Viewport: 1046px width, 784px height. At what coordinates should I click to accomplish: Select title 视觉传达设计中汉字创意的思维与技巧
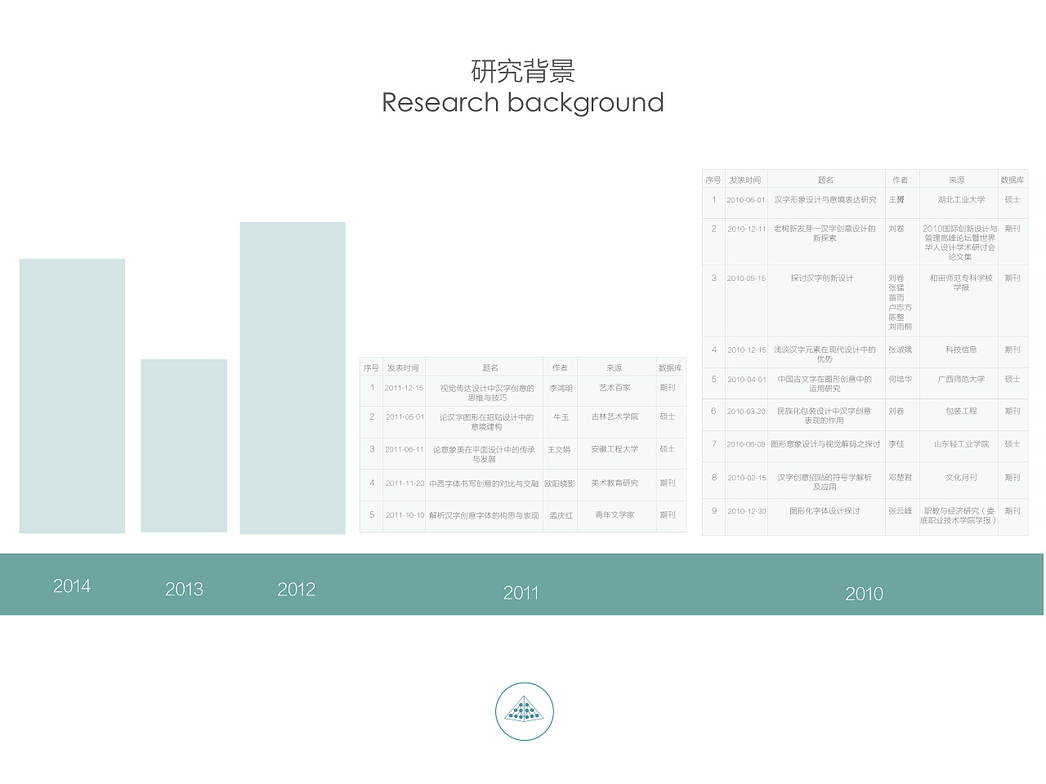pos(487,393)
